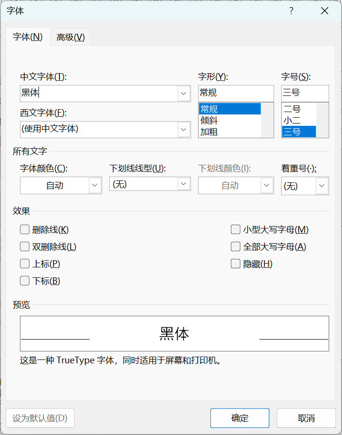Enable 小型大写字母 (small caps)
This screenshot has height=435, width=342.
pyautogui.click(x=236, y=229)
